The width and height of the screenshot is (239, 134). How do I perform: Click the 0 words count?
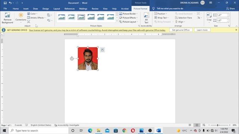18,125
